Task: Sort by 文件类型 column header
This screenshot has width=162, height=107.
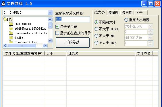Action: pyautogui.click(x=144, y=54)
